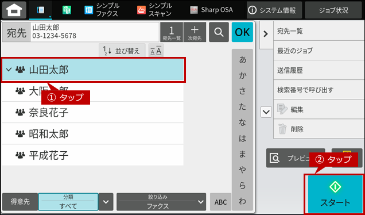Select the 分類 すべて category field
365x215 pixels.
[x=68, y=202]
